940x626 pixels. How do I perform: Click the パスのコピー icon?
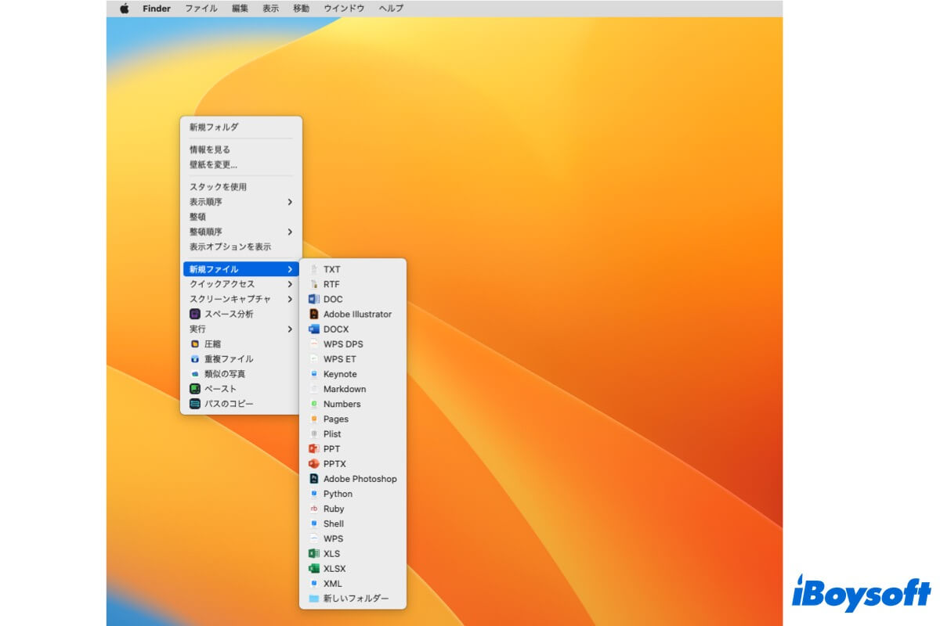tap(195, 404)
